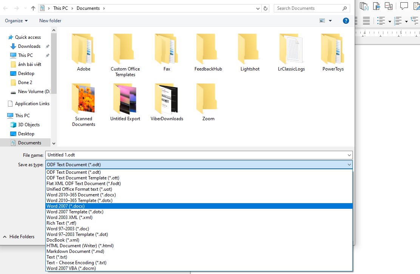Choose ODF Text Document (*.odt) in the list
This screenshot has width=420, height=274.
199,172
